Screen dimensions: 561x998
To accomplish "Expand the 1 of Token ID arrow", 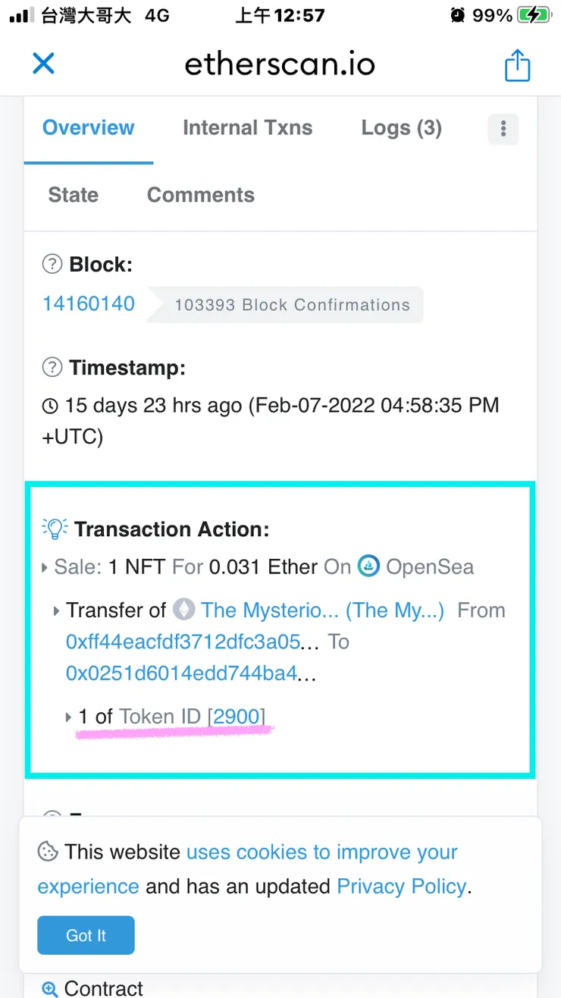I will click(x=69, y=716).
